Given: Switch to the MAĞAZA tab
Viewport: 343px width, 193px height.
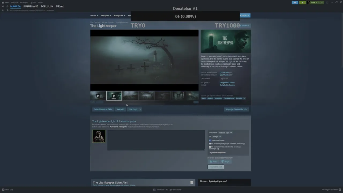Looking at the screenshot, I should point(16,6).
